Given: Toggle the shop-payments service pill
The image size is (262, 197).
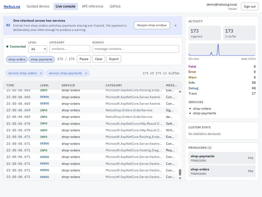Looking at the screenshot, I should [42, 59].
